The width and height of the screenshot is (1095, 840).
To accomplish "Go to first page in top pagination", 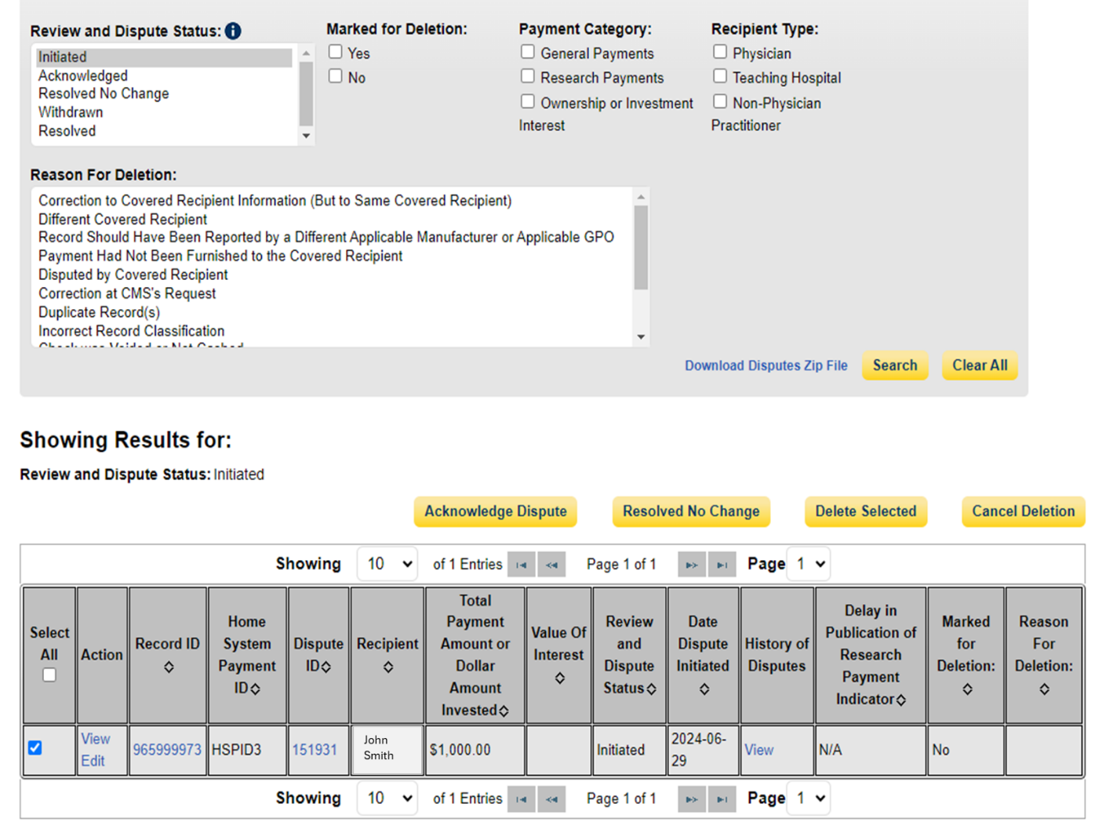I will [521, 565].
